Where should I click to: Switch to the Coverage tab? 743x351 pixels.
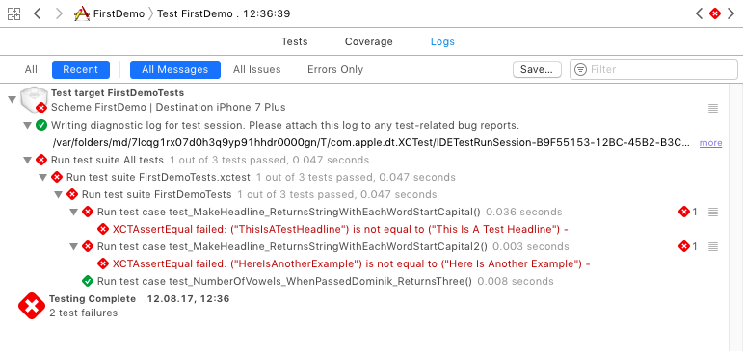(369, 41)
